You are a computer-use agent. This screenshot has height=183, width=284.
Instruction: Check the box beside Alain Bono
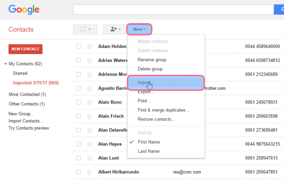point(79,102)
